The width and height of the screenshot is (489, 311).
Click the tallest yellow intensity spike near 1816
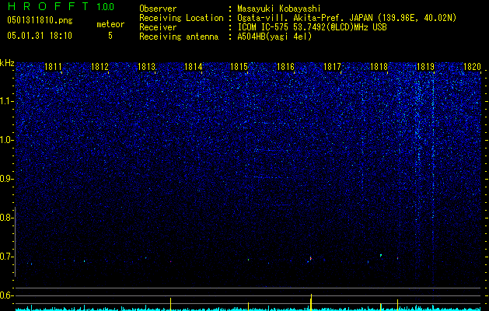(x=311, y=302)
